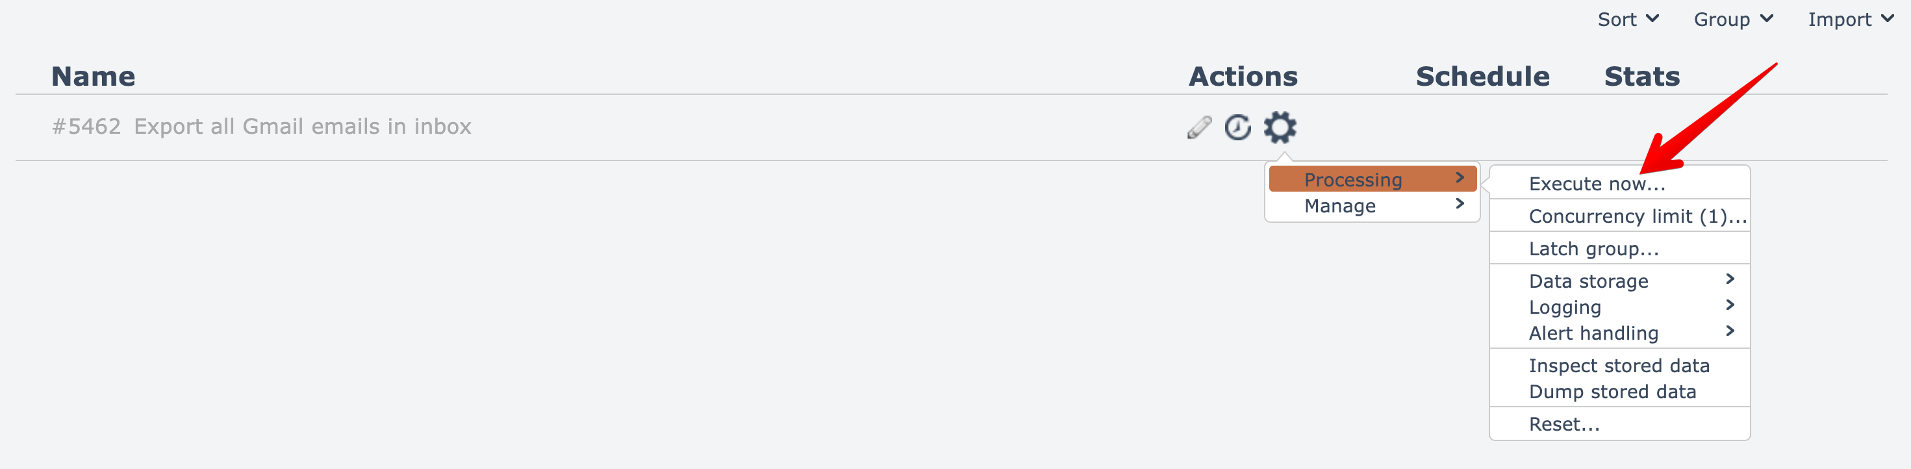Click Latch group menu entry
The width and height of the screenshot is (1911, 469).
point(1593,249)
